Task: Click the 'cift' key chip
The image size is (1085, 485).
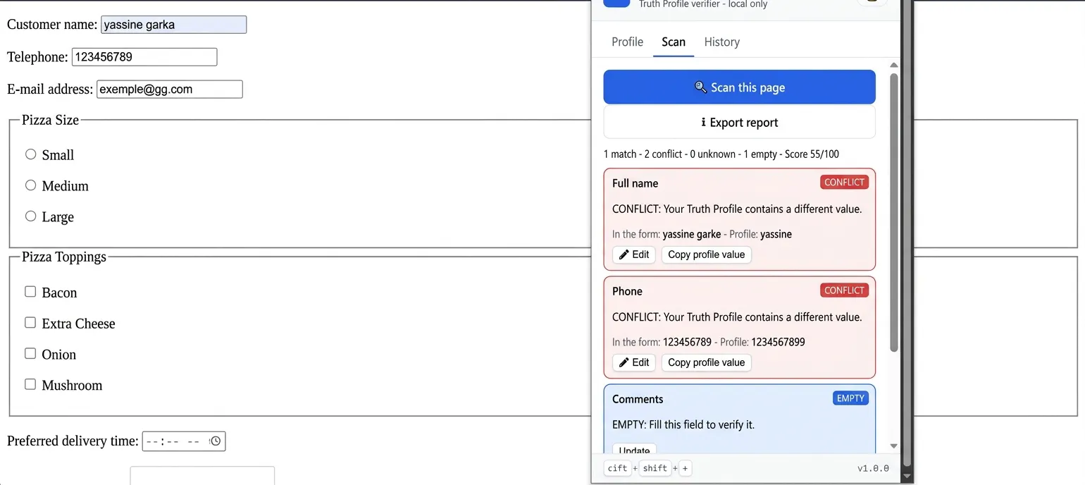Action: [618, 468]
